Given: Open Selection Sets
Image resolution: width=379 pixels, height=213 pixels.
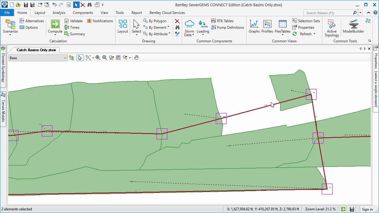Looking at the screenshot, I should coord(306,21).
